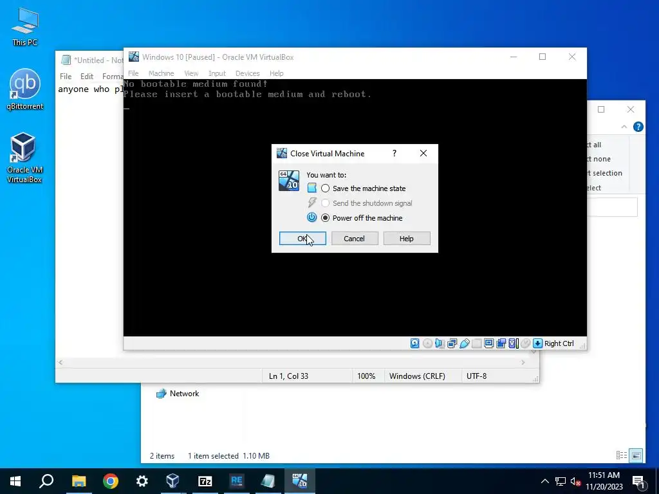The width and height of the screenshot is (659, 494).
Task: Click the Ln 1, Col 33 status text
Action: point(288,376)
